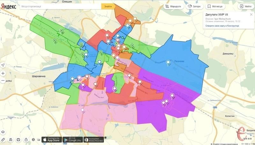Image resolution: width=255 pixels, height=145 pixels.
Task: Focus the place search input field
Action: point(61,6)
